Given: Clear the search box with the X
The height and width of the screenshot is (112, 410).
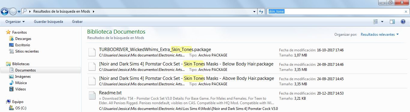Looking at the screenshot, I should [x=406, y=11].
